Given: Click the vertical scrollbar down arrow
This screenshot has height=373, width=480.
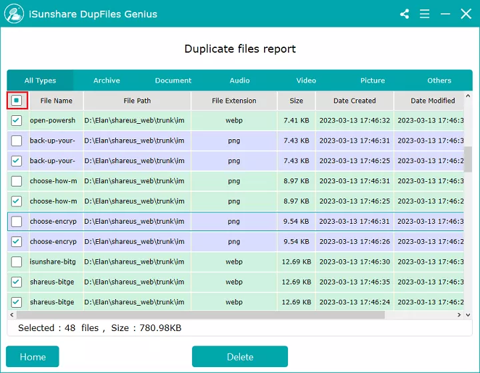Looking at the screenshot, I should click(468, 314).
